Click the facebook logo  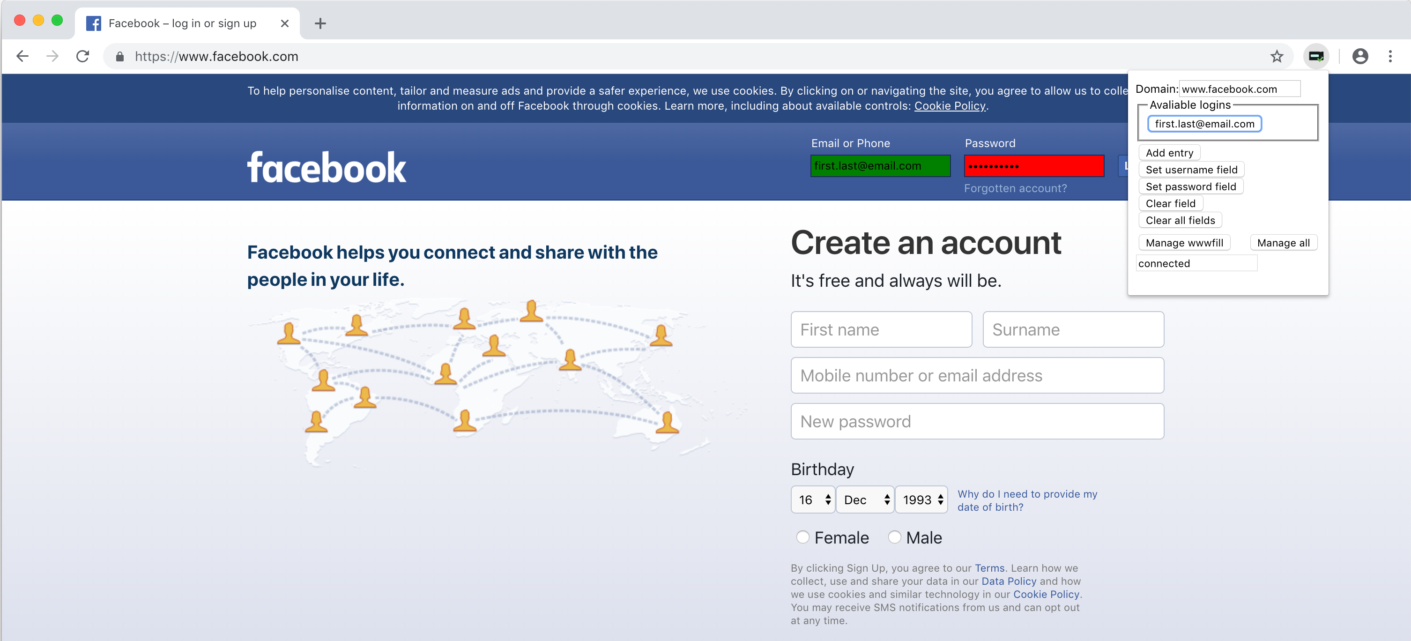click(327, 167)
